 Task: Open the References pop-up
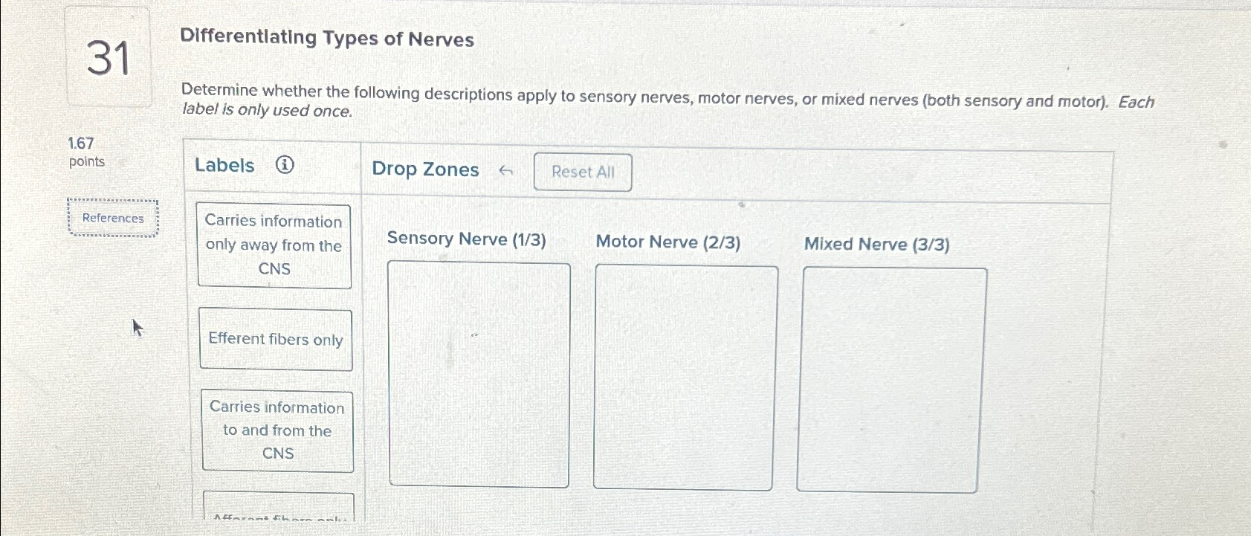point(112,218)
